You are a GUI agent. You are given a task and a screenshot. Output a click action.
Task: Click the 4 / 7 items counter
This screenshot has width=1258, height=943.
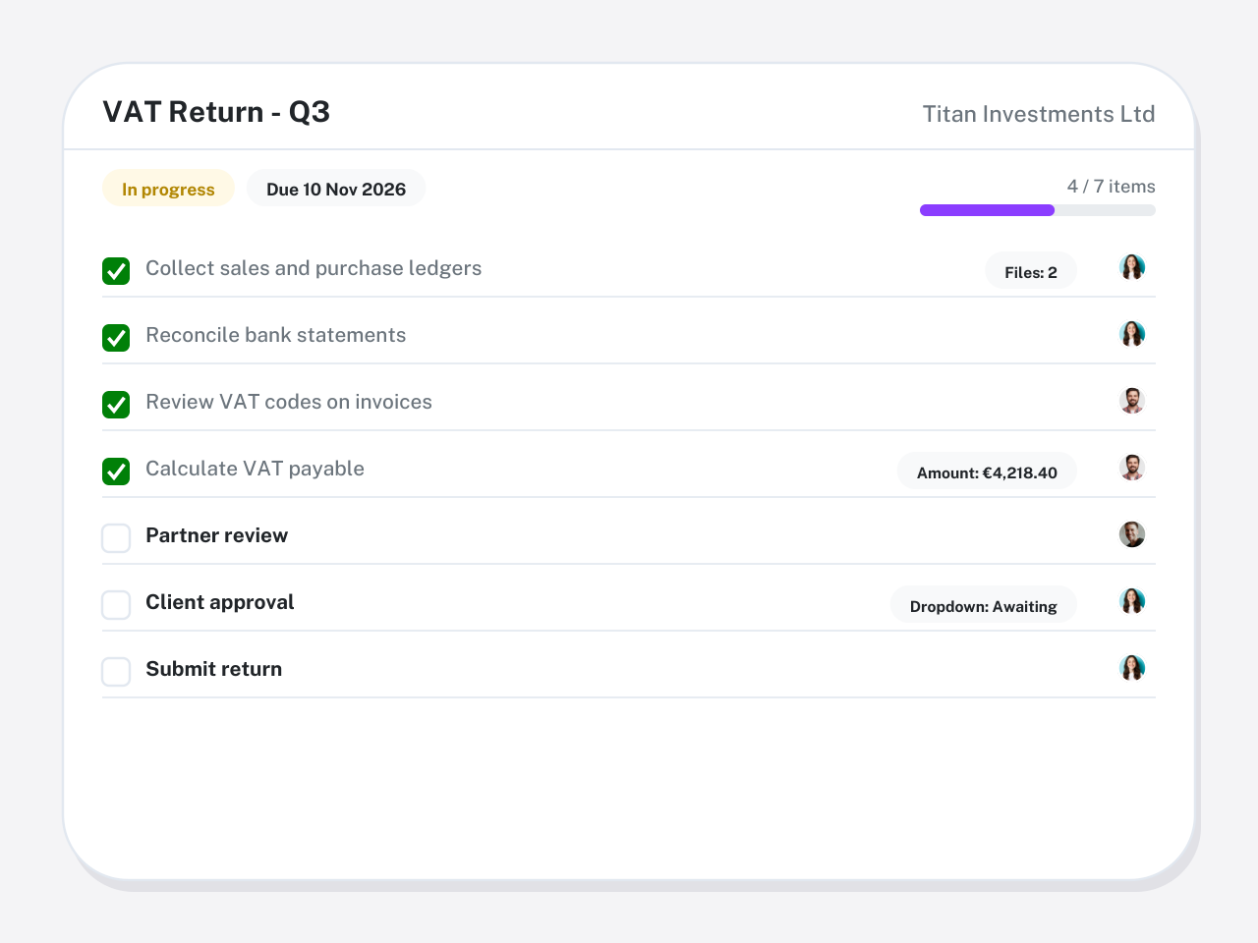click(x=1112, y=187)
